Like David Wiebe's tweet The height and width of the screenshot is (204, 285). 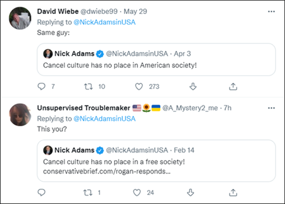[139, 87]
